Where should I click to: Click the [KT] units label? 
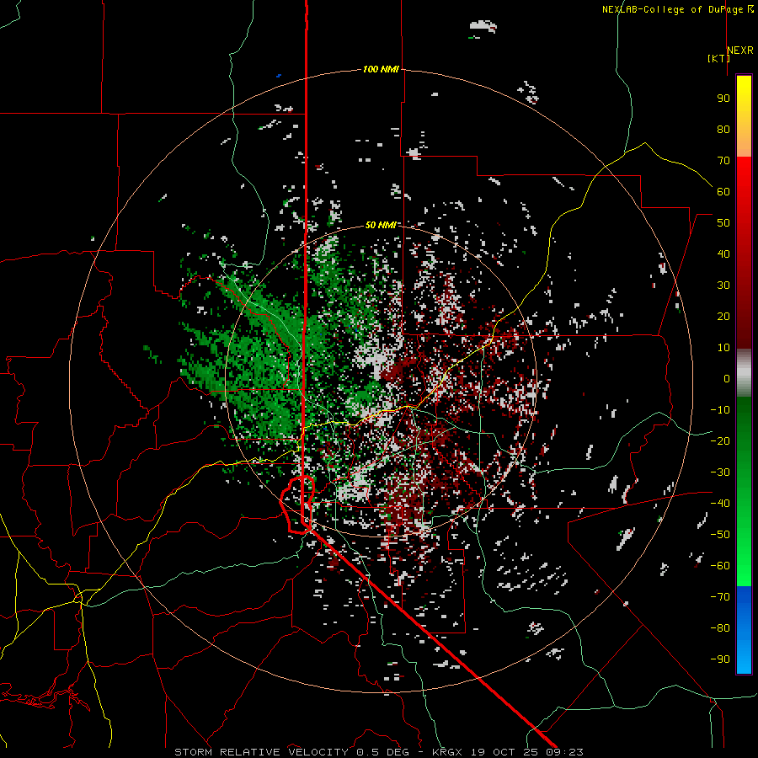click(718, 58)
